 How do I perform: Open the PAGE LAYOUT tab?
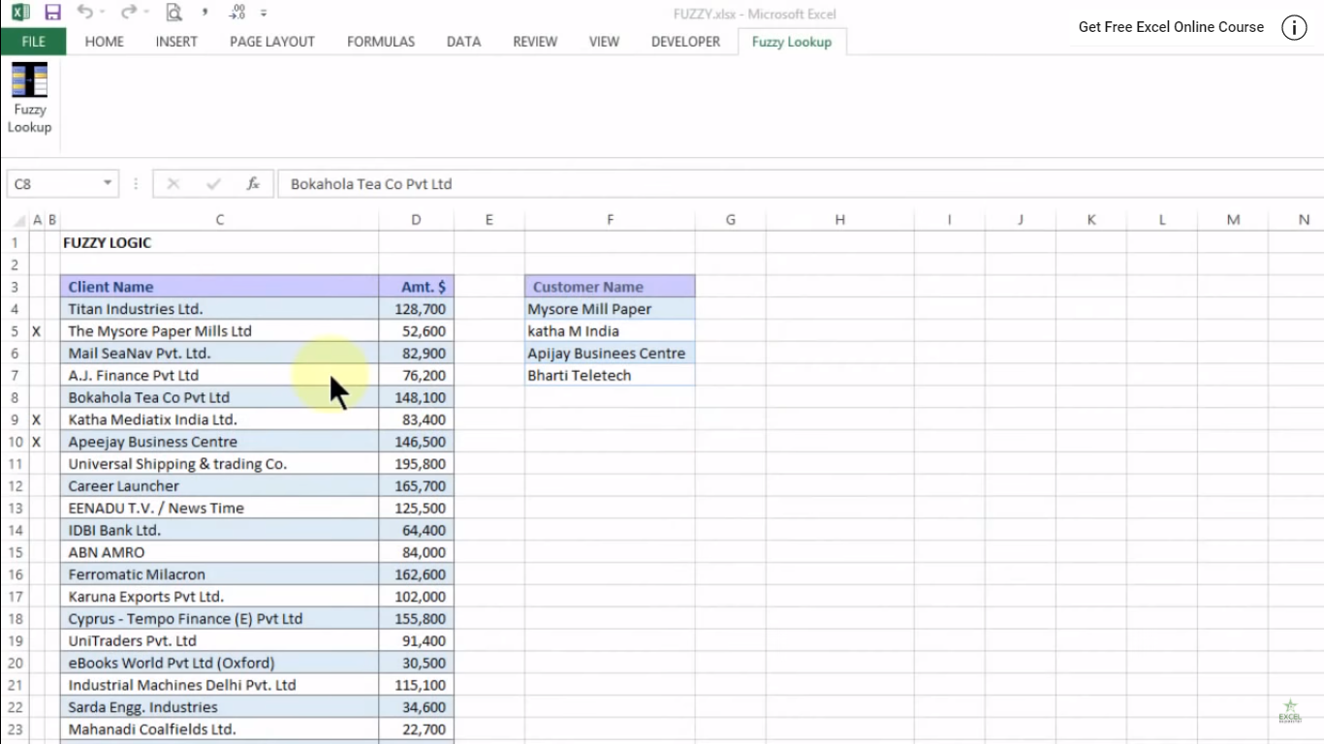pyautogui.click(x=272, y=42)
